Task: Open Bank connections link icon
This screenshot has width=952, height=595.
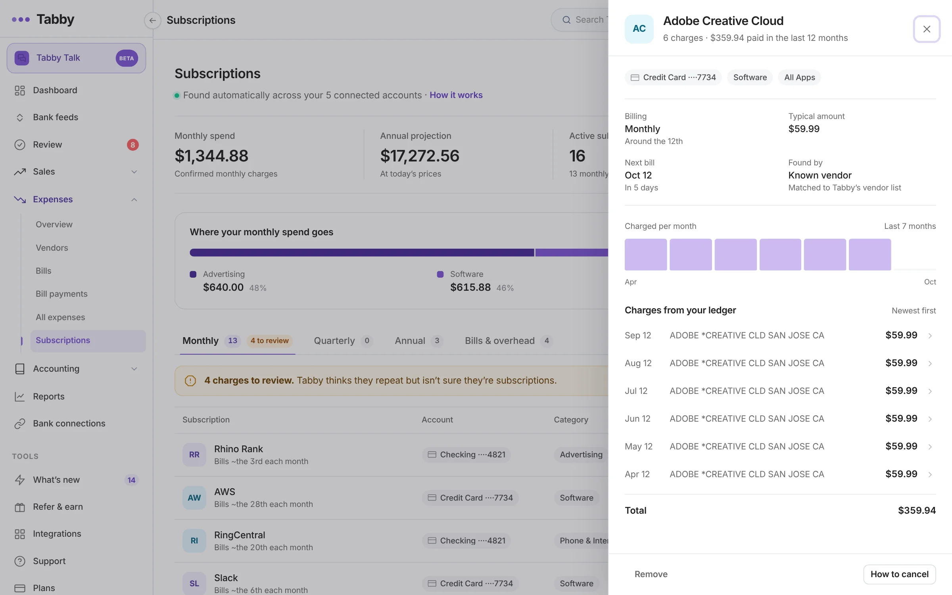Action: point(20,424)
